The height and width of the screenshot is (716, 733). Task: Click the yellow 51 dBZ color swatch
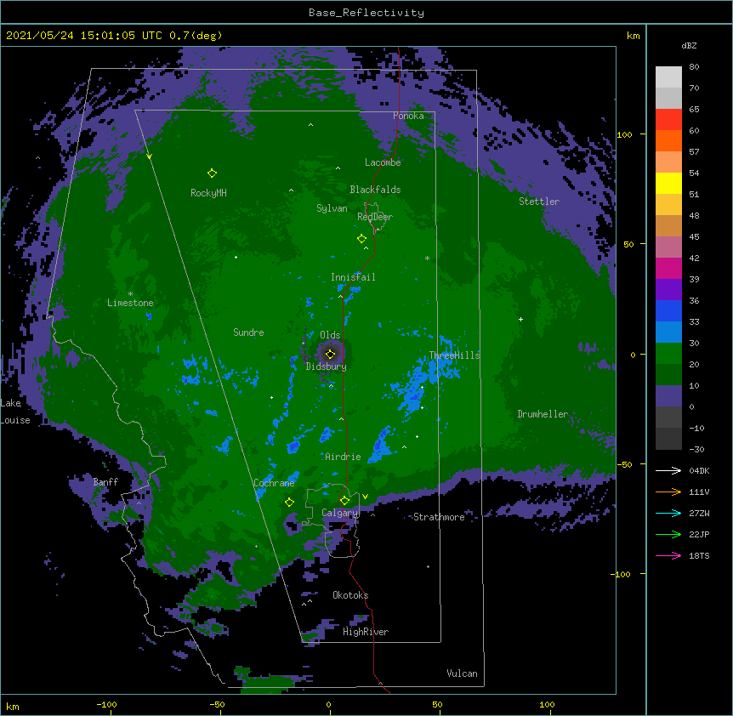[x=668, y=183]
